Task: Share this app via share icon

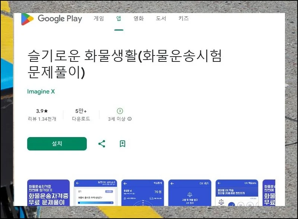Action: (x=102, y=144)
